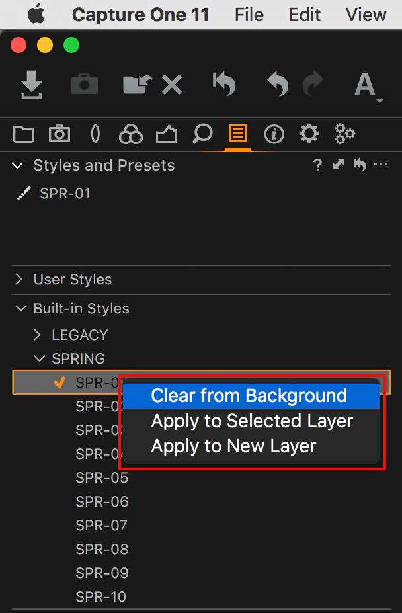Select the SPR-07 style
The width and height of the screenshot is (402, 613).
pos(102,526)
